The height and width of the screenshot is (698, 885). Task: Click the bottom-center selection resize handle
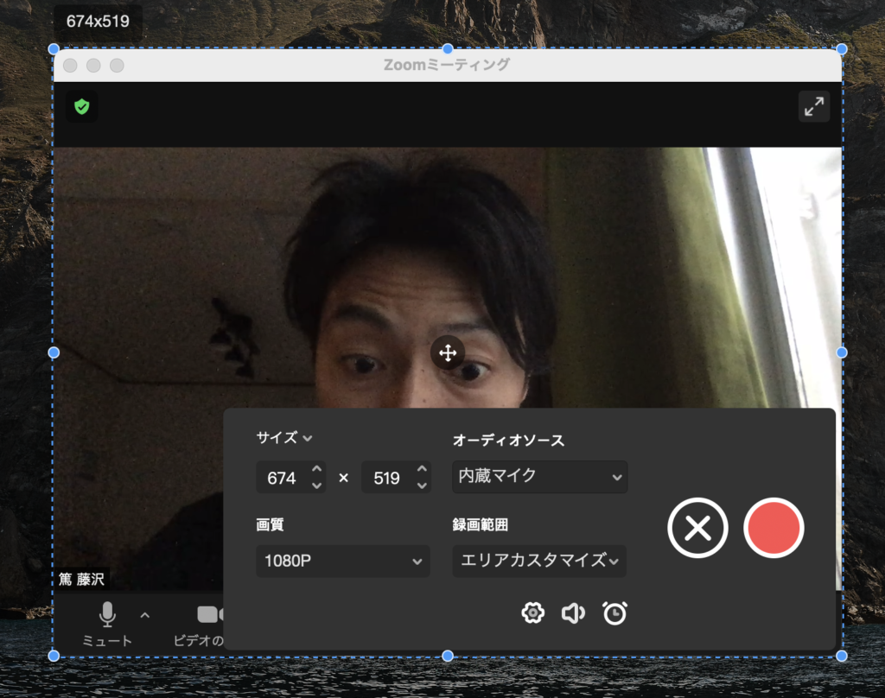point(448,656)
